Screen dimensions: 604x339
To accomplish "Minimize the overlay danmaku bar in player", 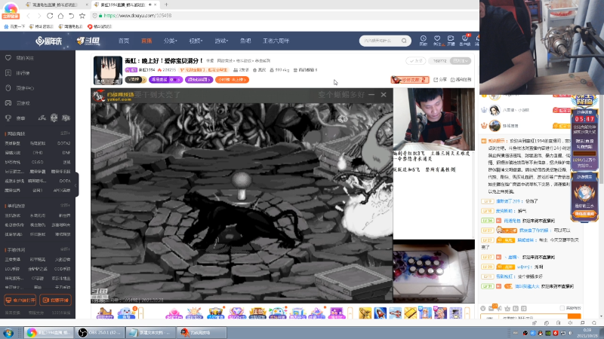I will click(371, 95).
